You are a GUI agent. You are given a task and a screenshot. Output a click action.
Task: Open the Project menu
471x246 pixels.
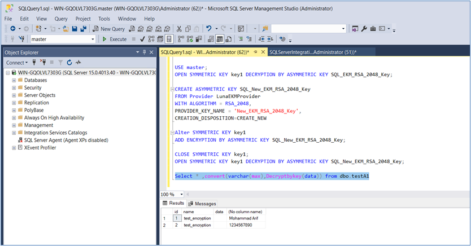click(x=83, y=19)
